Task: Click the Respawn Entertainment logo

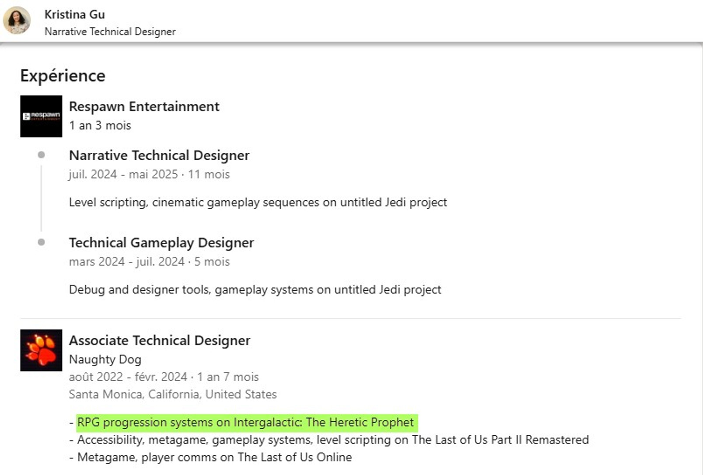Action: [41, 116]
